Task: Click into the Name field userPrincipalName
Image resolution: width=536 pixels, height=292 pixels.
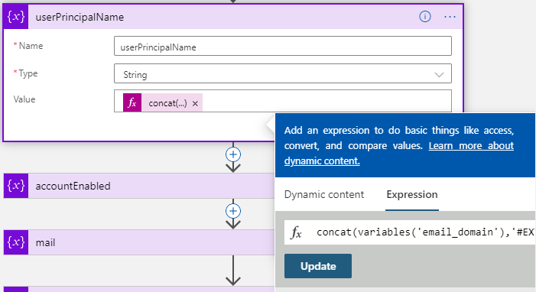Action: 283,46
